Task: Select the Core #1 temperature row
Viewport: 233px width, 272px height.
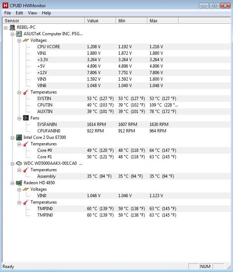Action: [x=134, y=157]
